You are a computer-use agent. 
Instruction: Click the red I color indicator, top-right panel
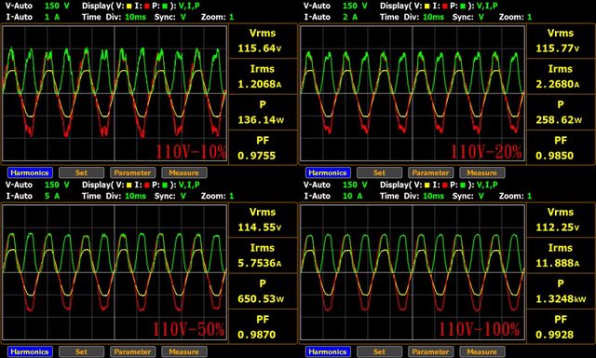coord(445,7)
